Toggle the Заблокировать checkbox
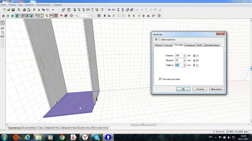 (159, 40)
